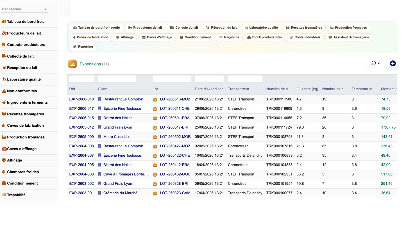Click the Production fromages factory icon in sidebar
Viewport: 406px width, 251px height.
tap(4, 137)
